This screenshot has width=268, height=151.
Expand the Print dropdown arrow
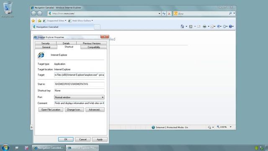[x=209, y=26]
